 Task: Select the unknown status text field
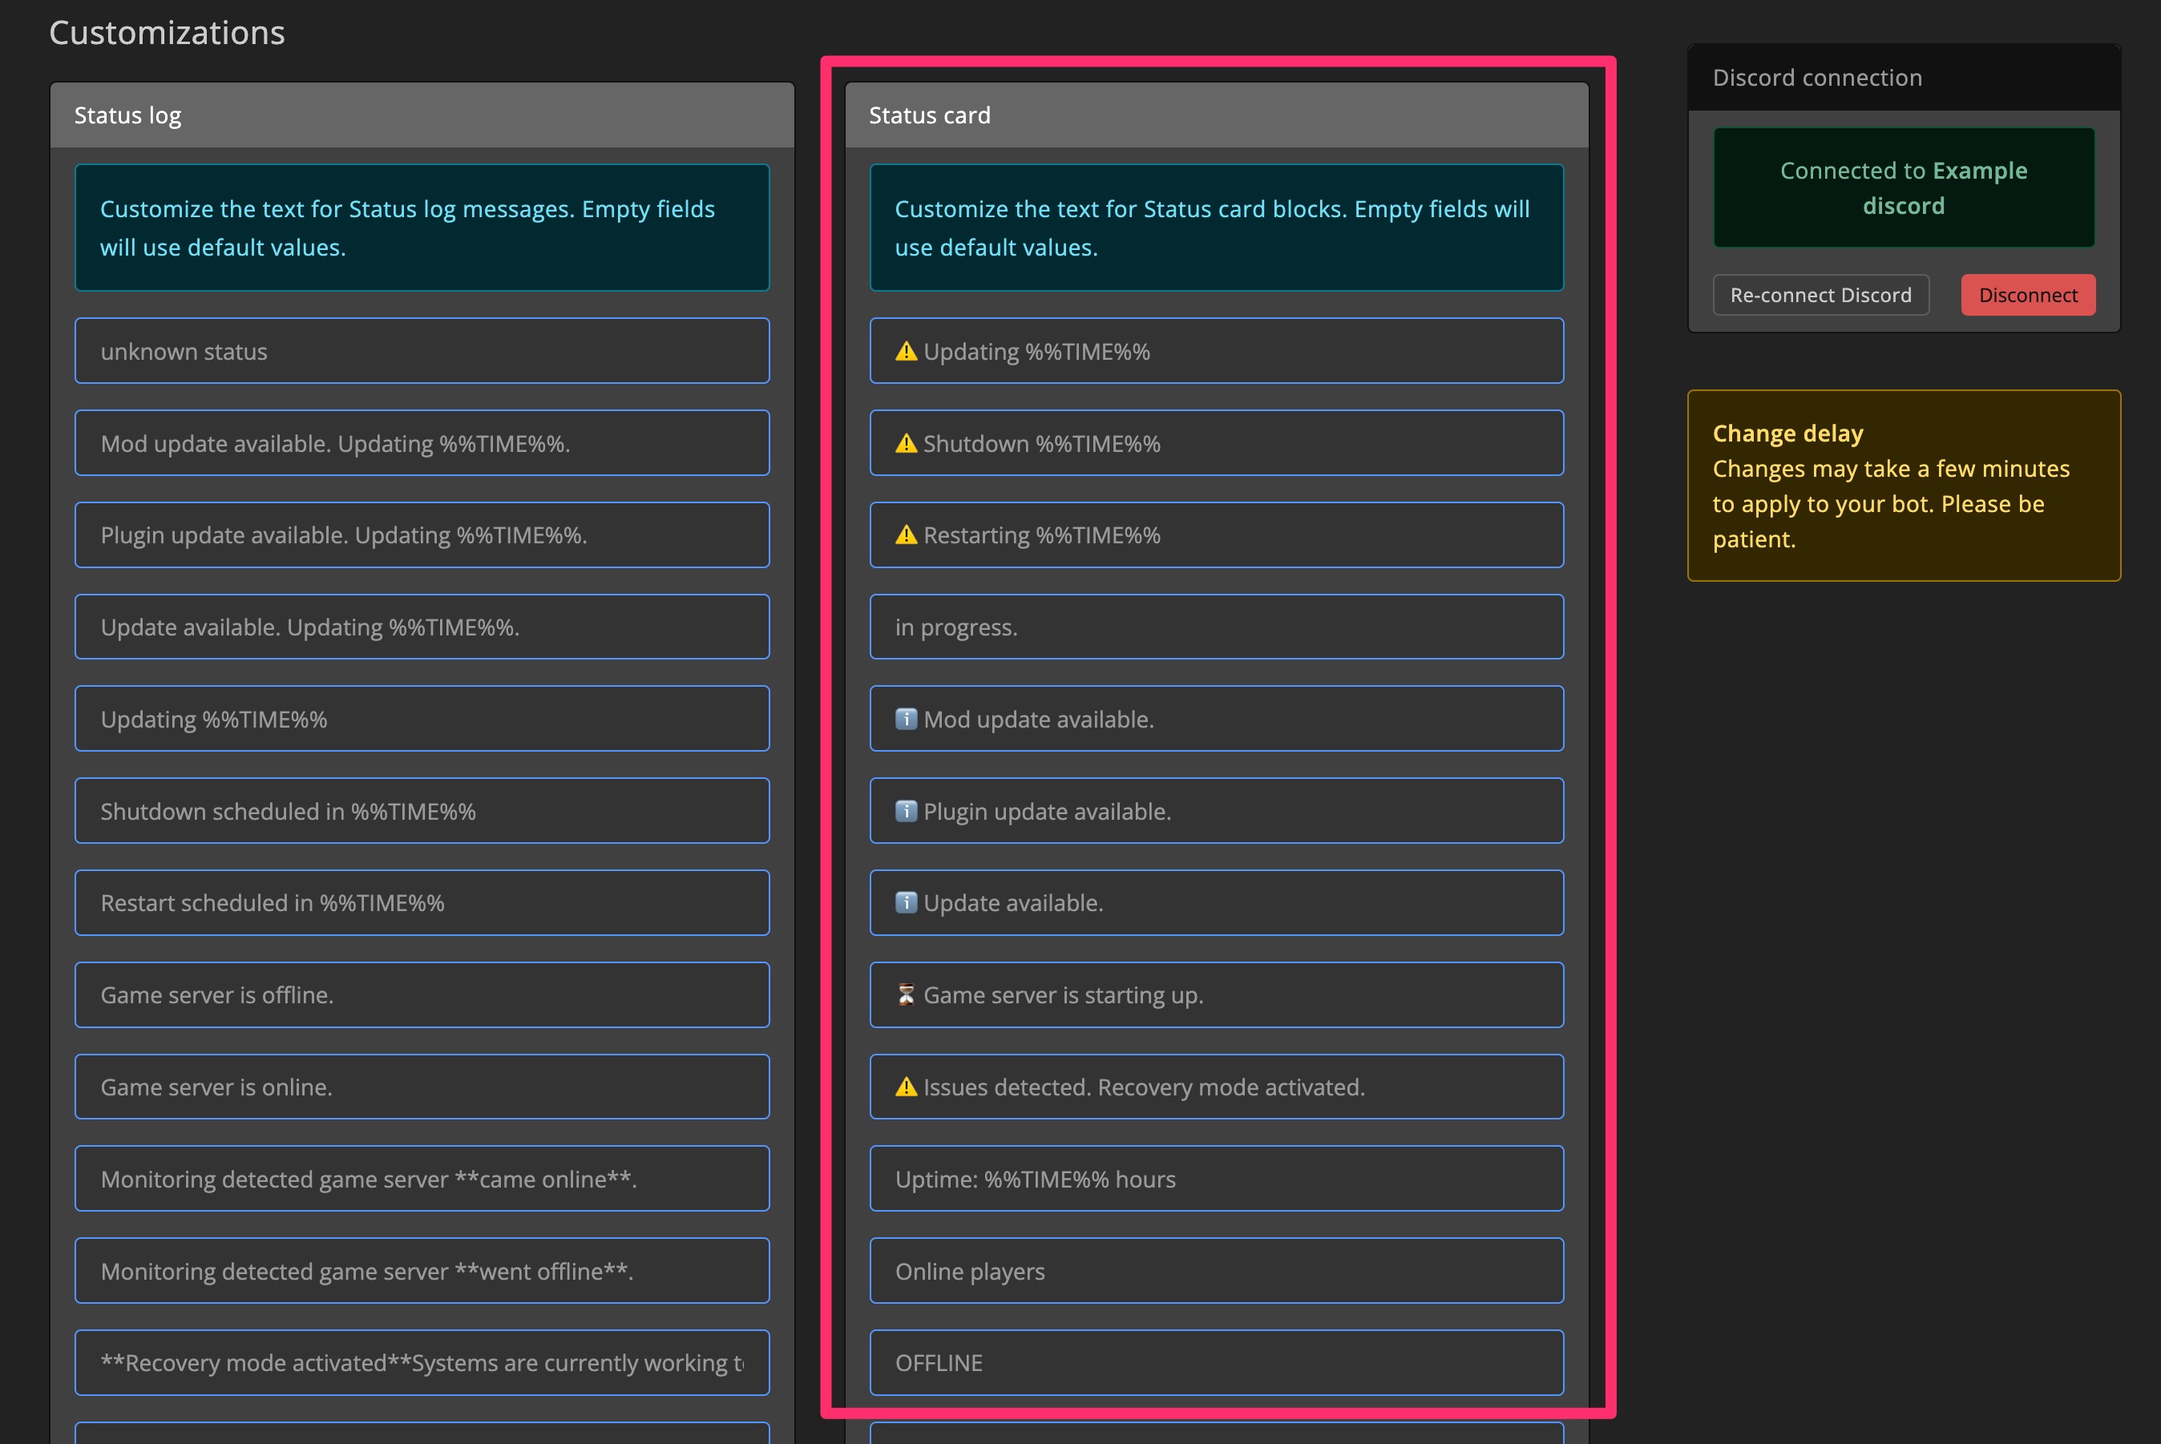click(x=421, y=350)
